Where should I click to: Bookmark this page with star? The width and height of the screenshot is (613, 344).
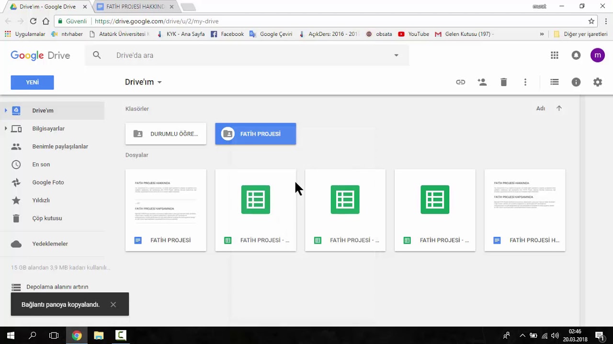(591, 21)
